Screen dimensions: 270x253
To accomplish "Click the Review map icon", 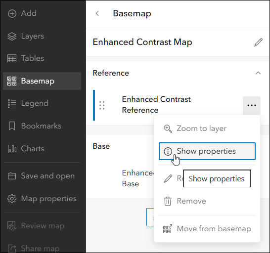I will [12, 226].
